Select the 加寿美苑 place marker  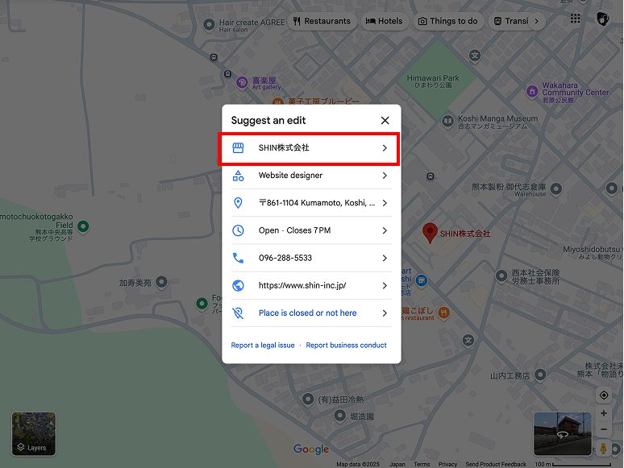[x=161, y=282]
